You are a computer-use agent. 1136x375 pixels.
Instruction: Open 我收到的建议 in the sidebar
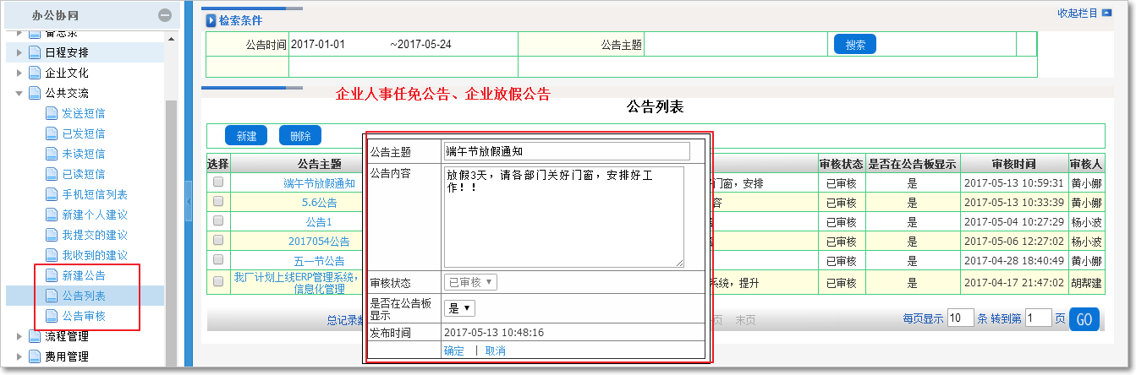[95, 255]
